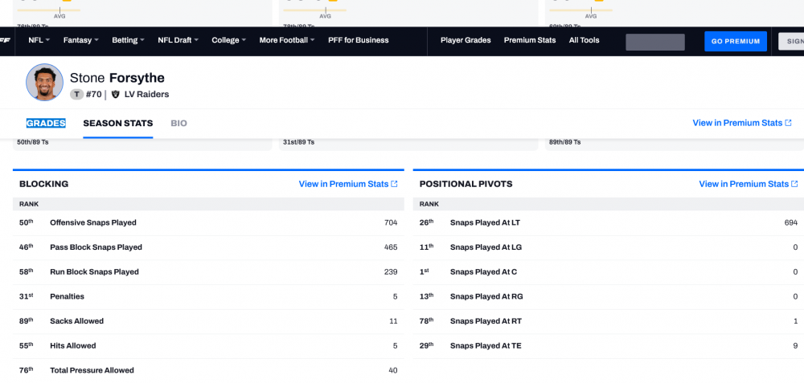Screen dimensions: 804x383
Task: Open Stone Forsythe's headshot photo
Action: point(44,82)
